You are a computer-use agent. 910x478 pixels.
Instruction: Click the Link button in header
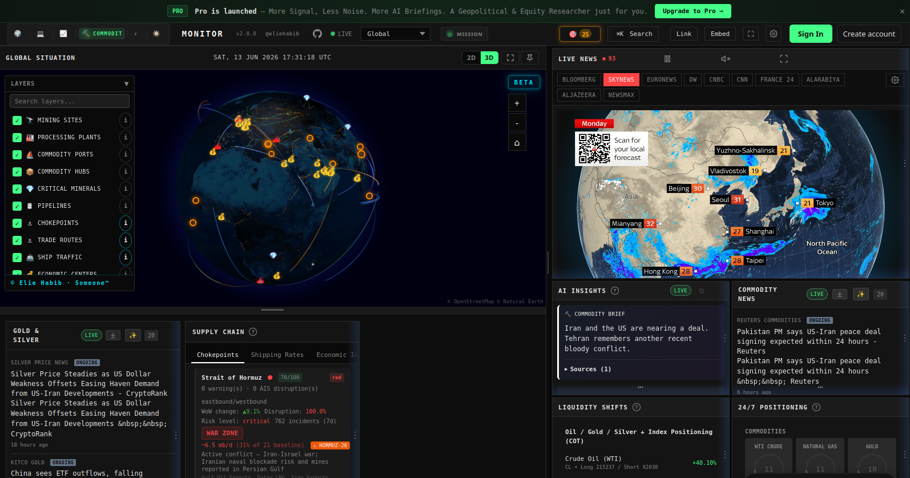pyautogui.click(x=684, y=34)
